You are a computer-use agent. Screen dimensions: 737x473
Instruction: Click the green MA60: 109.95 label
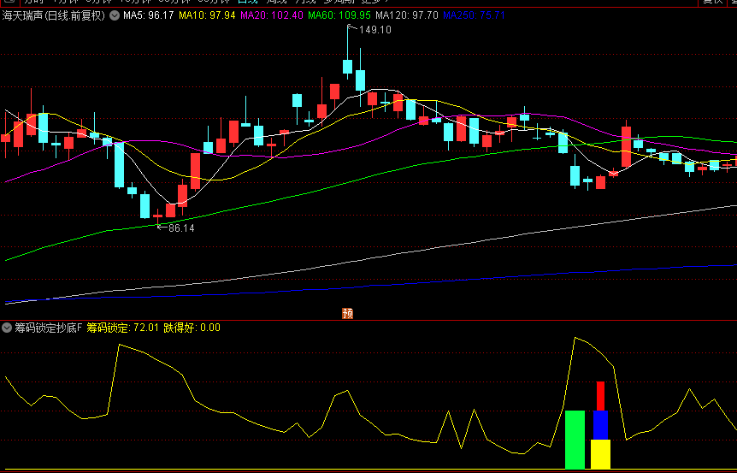[x=339, y=15]
